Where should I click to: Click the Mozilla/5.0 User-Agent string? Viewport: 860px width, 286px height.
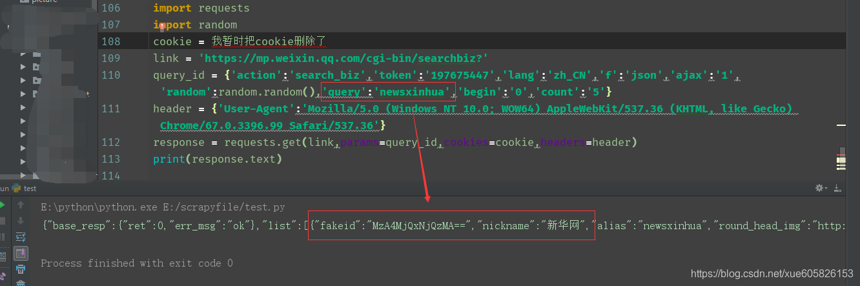[550, 108]
